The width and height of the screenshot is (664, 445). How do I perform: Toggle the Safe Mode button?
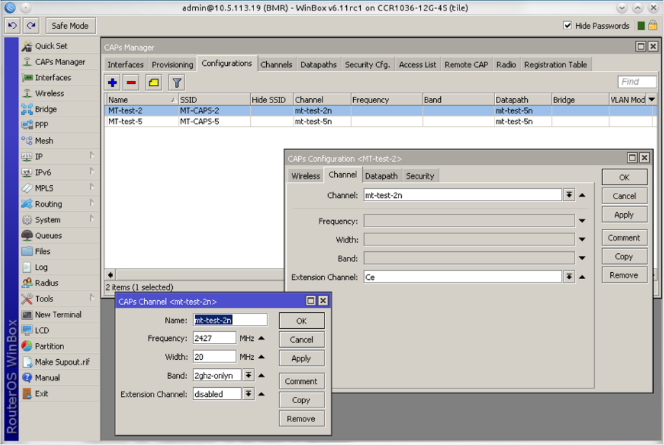[x=70, y=25]
